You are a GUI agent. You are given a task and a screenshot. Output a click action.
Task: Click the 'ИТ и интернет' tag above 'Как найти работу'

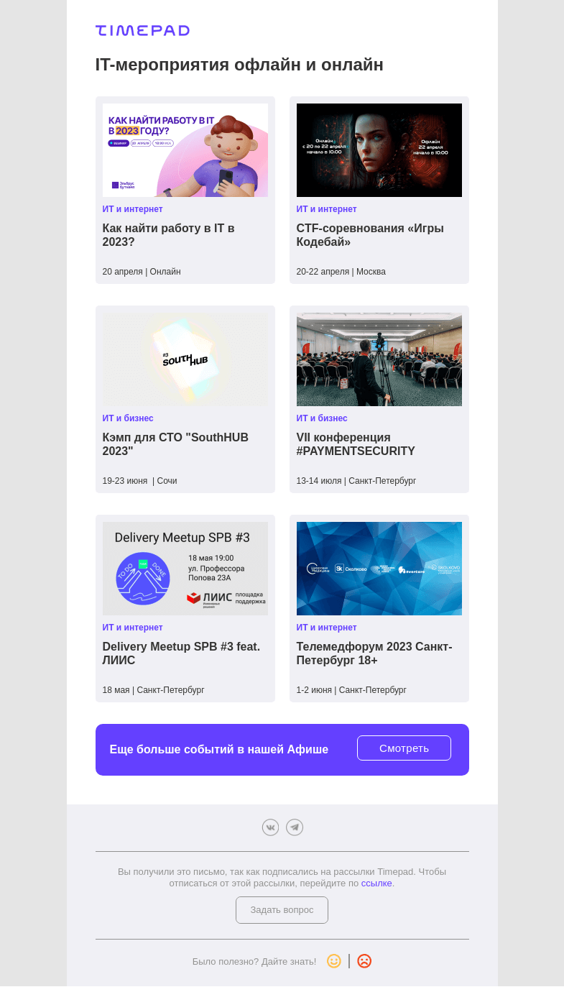tap(133, 209)
